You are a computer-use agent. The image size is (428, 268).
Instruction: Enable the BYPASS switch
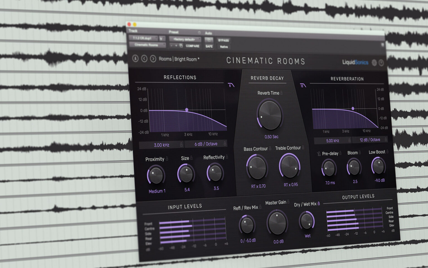(224, 40)
